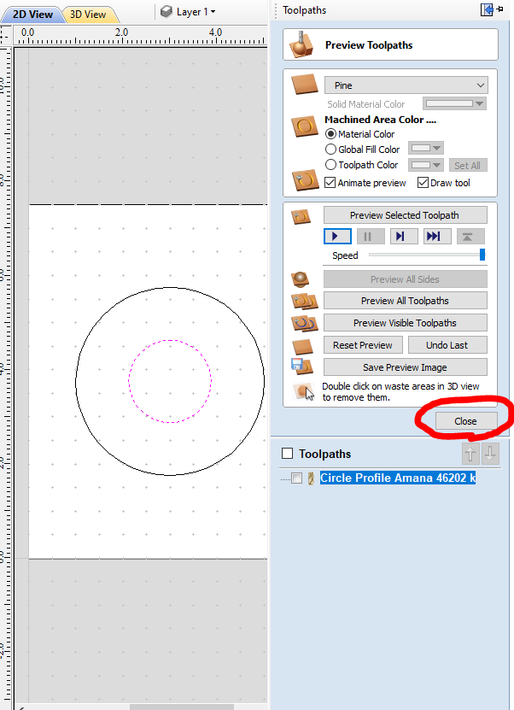The height and width of the screenshot is (710, 514).
Task: Click the Toolpaths panel dock arrow icon
Action: tap(487, 9)
